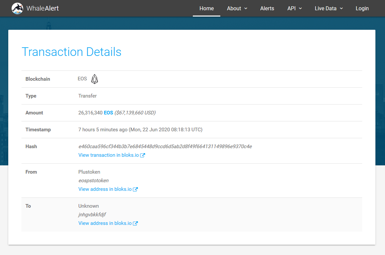Open recipient's View address in bloks.io link
Image resolution: width=385 pixels, height=255 pixels.
point(105,223)
